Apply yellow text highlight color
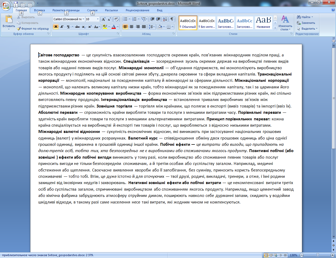 pyautogui.click(x=105, y=27)
